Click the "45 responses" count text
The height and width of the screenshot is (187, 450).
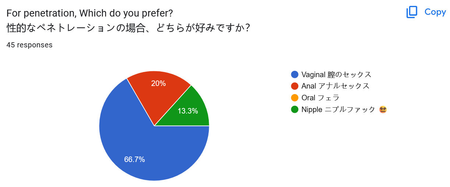point(29,45)
